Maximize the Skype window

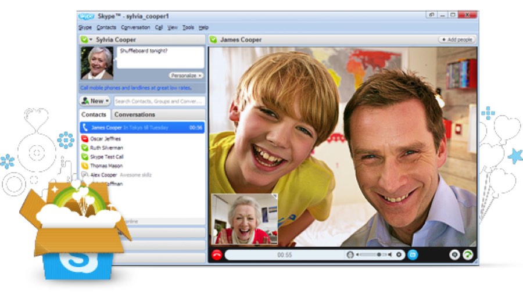[x=453, y=15]
